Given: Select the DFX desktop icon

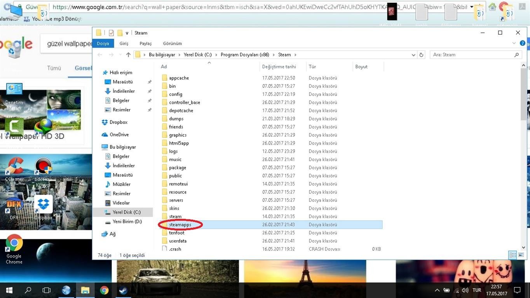Looking at the screenshot, I should pyautogui.click(x=14, y=209).
